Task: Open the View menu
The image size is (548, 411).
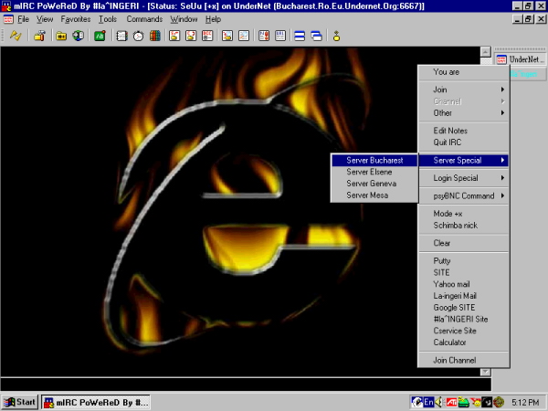Action: coord(45,19)
